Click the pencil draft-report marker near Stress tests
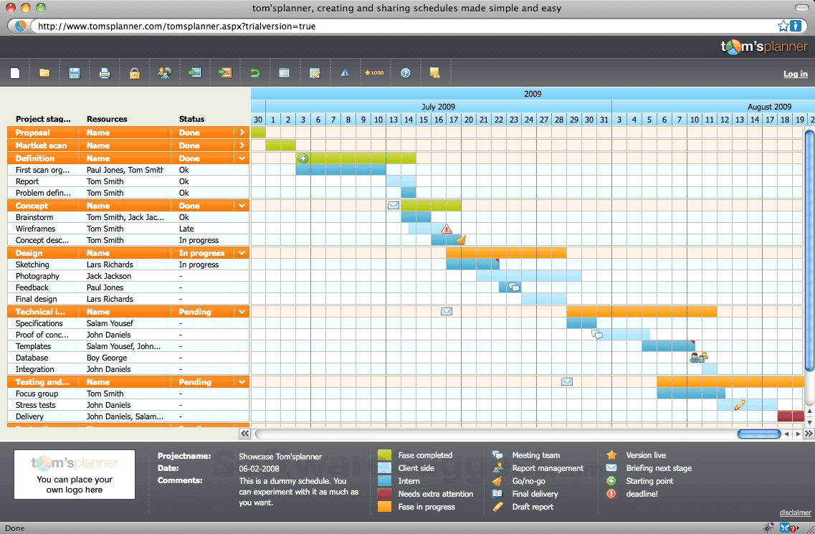Viewport: 815px width, 534px height. [739, 405]
